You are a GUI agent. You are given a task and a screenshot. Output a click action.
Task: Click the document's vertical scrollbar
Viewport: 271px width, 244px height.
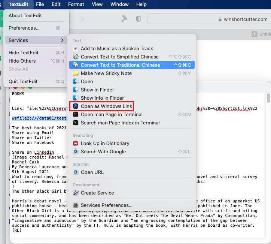click(x=268, y=98)
